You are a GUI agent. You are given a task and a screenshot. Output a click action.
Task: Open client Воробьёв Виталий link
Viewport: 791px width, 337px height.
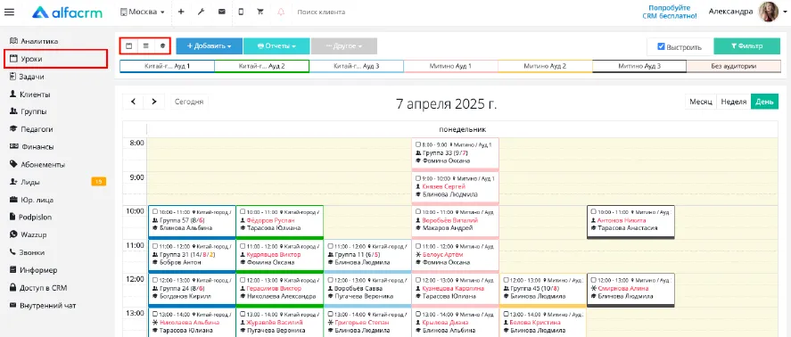[450, 220]
